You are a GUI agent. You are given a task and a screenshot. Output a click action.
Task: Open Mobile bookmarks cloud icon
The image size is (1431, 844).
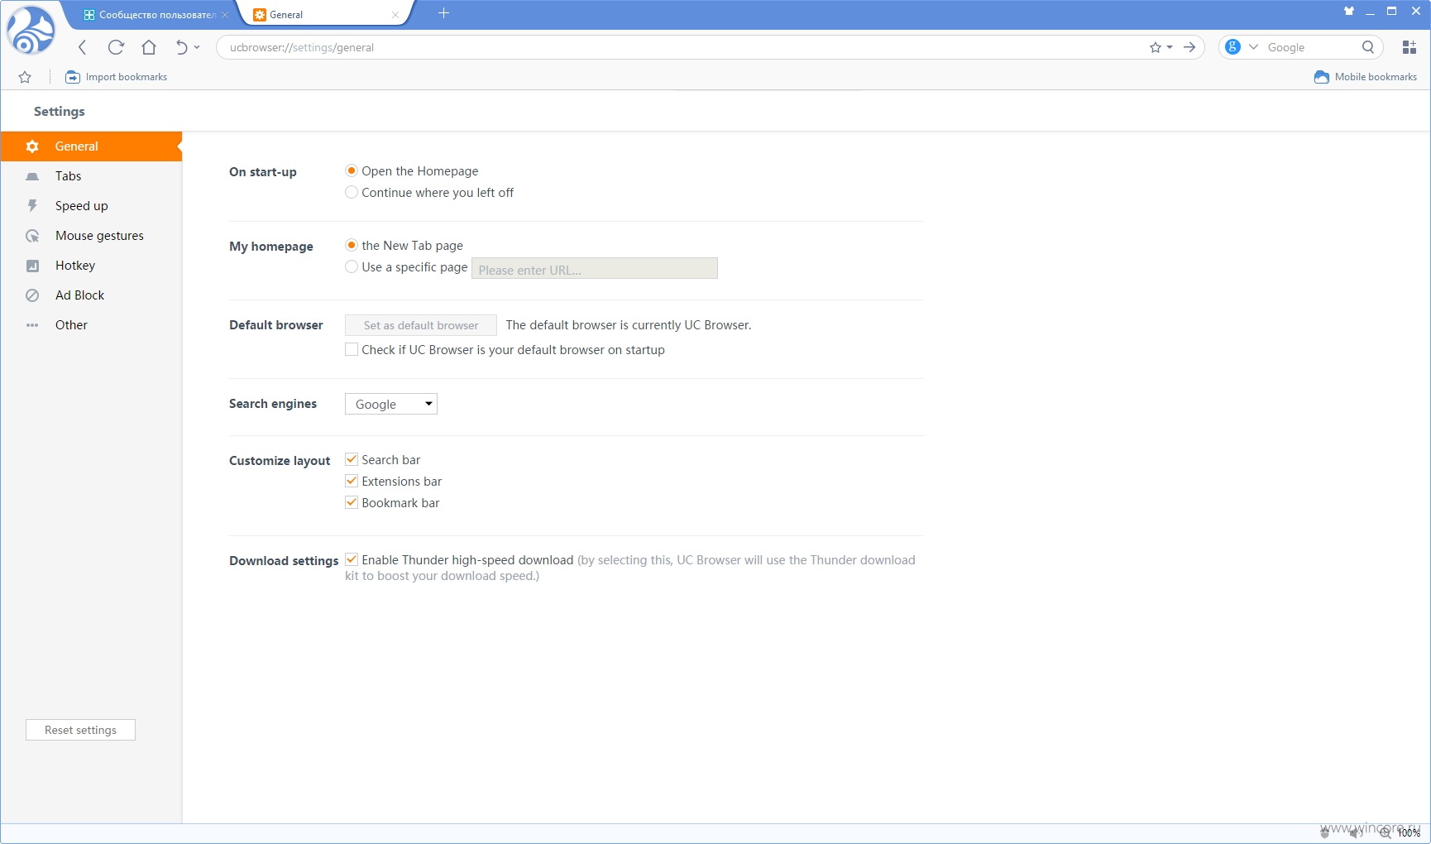pyautogui.click(x=1322, y=77)
